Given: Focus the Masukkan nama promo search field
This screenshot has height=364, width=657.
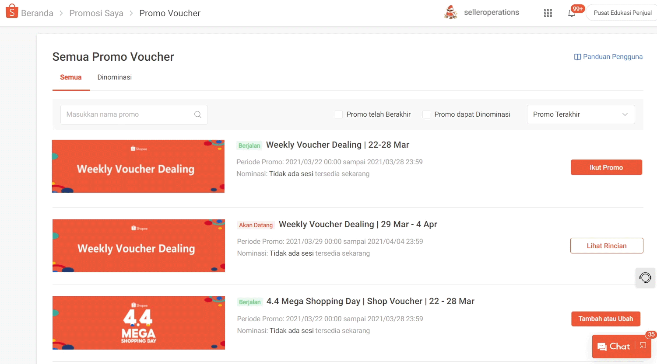Looking at the screenshot, I should point(127,114).
